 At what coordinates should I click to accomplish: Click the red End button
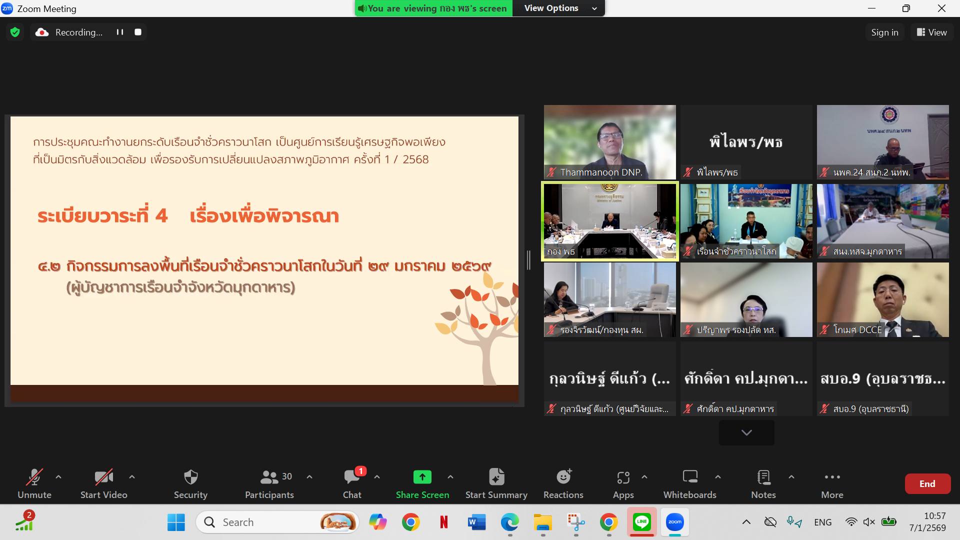click(927, 483)
